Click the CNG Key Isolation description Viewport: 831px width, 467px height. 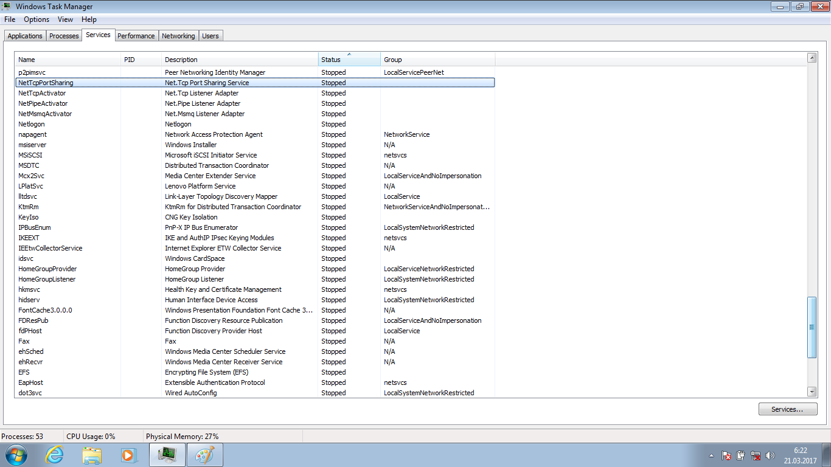(191, 217)
